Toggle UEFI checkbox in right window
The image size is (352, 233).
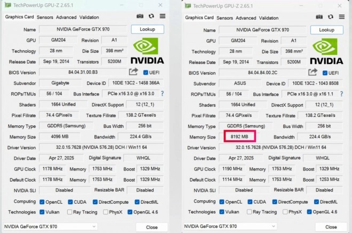(x=325, y=73)
